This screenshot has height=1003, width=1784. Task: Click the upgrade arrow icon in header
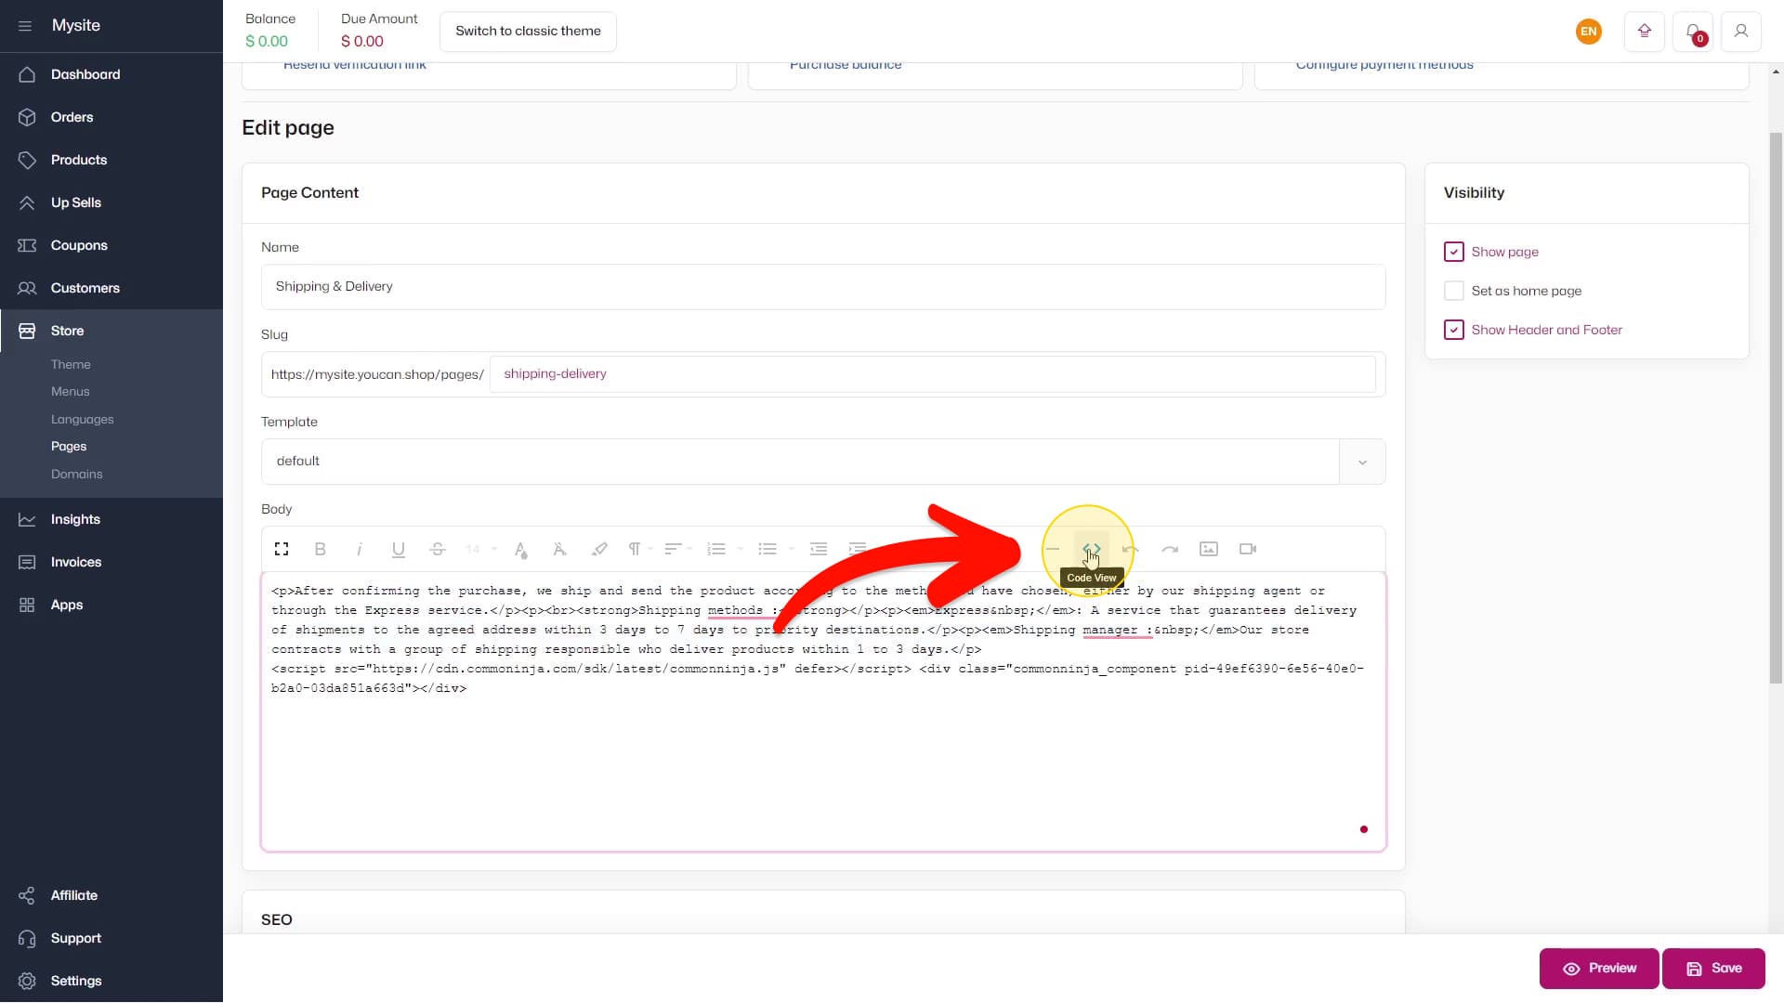1645,32
